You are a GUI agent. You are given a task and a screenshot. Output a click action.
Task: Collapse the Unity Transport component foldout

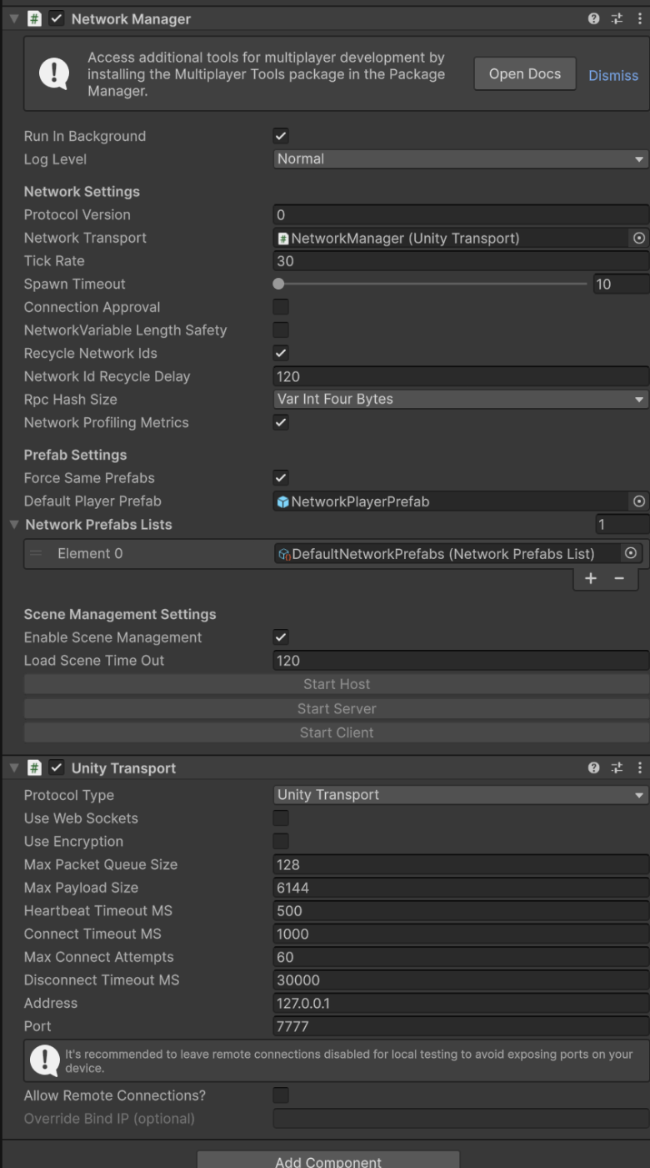pyautogui.click(x=12, y=768)
